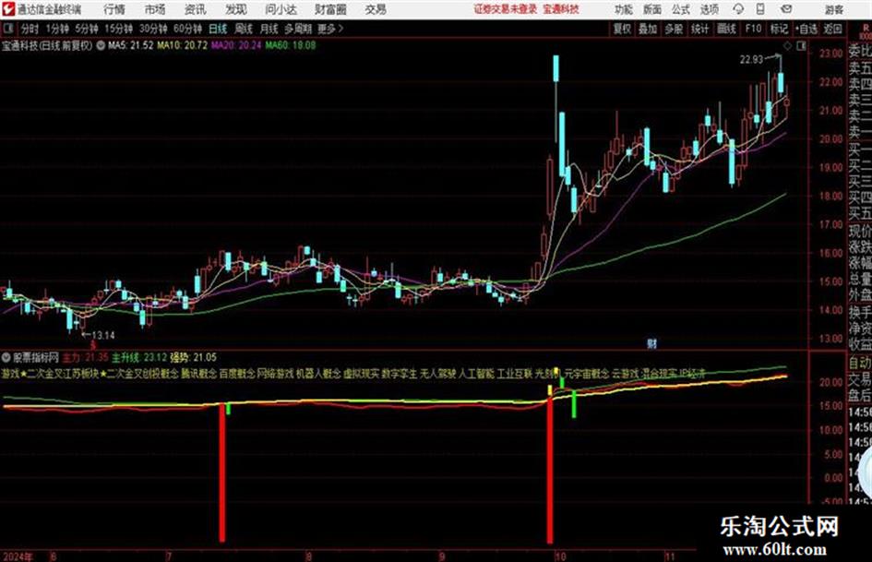Click the 13.14 low price label
This screenshot has width=872, height=562.
pyautogui.click(x=102, y=336)
